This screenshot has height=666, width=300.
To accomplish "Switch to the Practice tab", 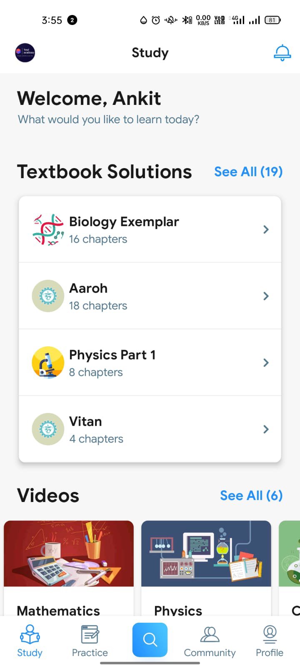I will [90, 641].
